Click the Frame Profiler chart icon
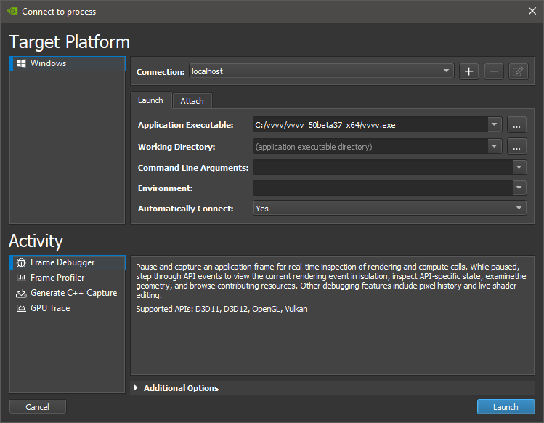The height and width of the screenshot is (423, 544). click(x=21, y=278)
